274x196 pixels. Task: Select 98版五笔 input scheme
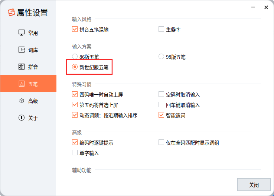tap(161, 57)
